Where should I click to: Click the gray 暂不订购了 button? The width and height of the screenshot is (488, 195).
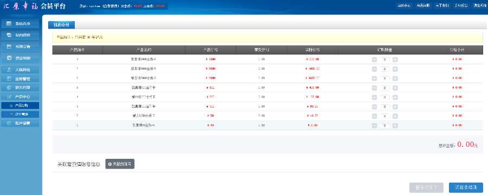click(x=427, y=187)
